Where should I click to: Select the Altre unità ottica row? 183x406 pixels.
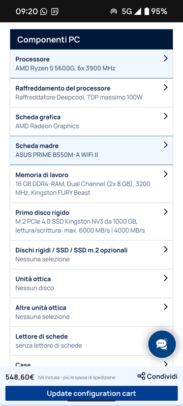[91, 312]
